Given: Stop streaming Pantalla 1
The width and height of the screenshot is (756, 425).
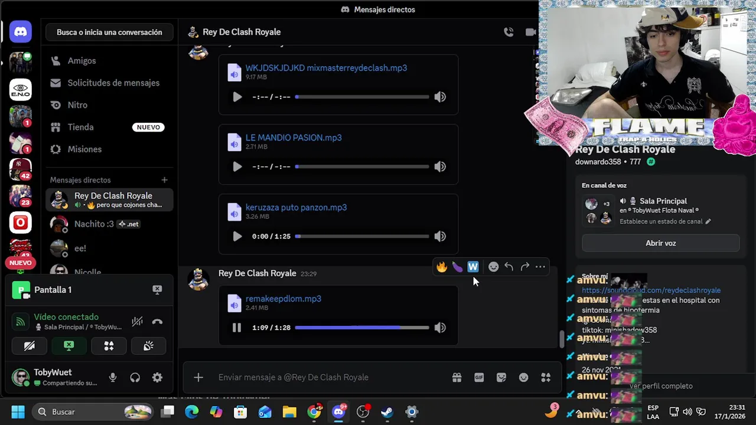Looking at the screenshot, I should point(157,290).
